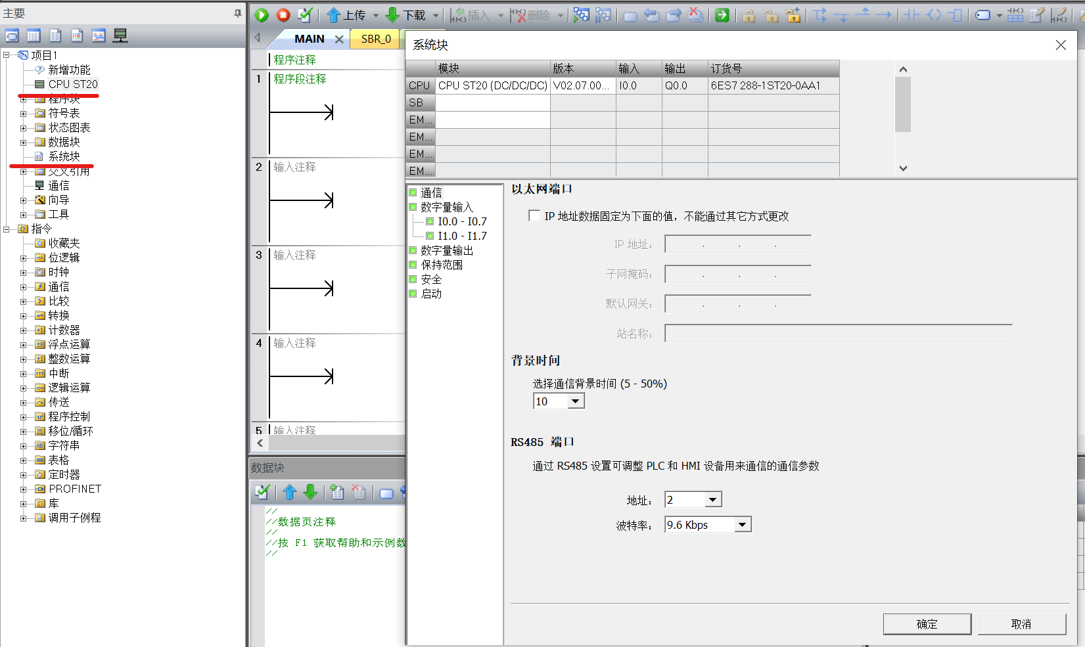
Task: Click the 上传 upload arrow icon
Action: 334,15
